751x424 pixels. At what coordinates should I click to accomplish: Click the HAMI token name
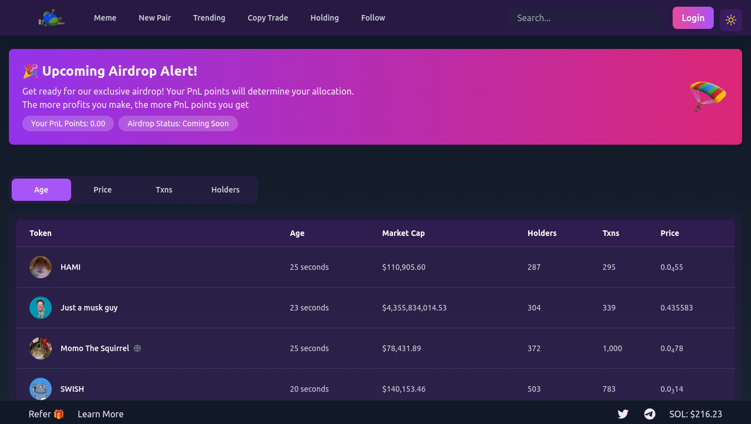coord(71,267)
